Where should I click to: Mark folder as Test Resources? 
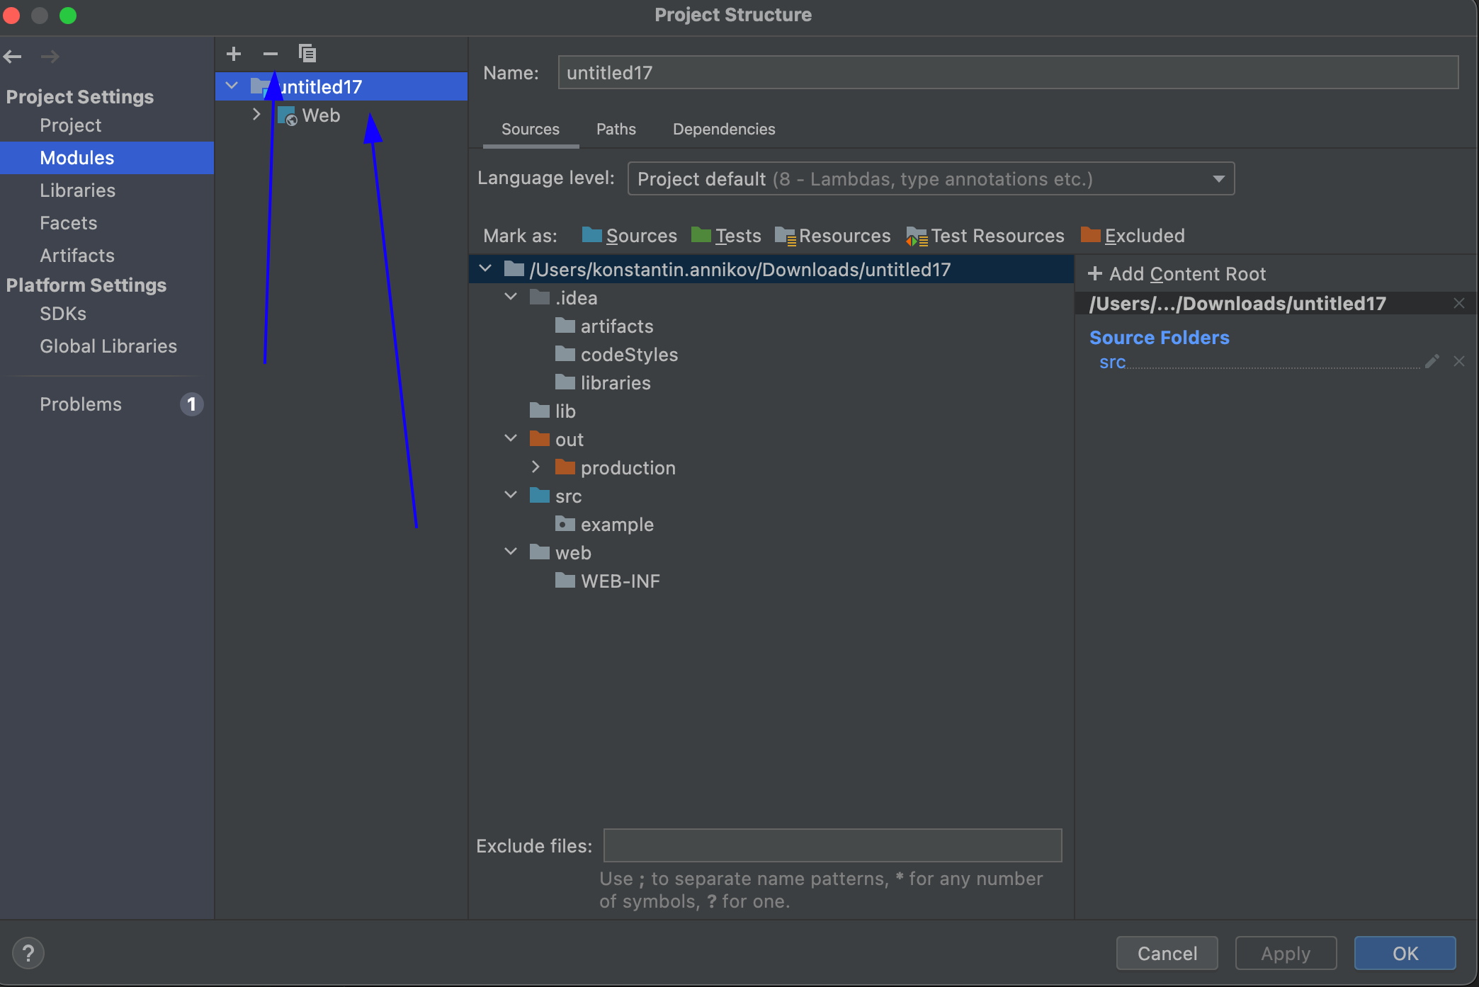[985, 236]
